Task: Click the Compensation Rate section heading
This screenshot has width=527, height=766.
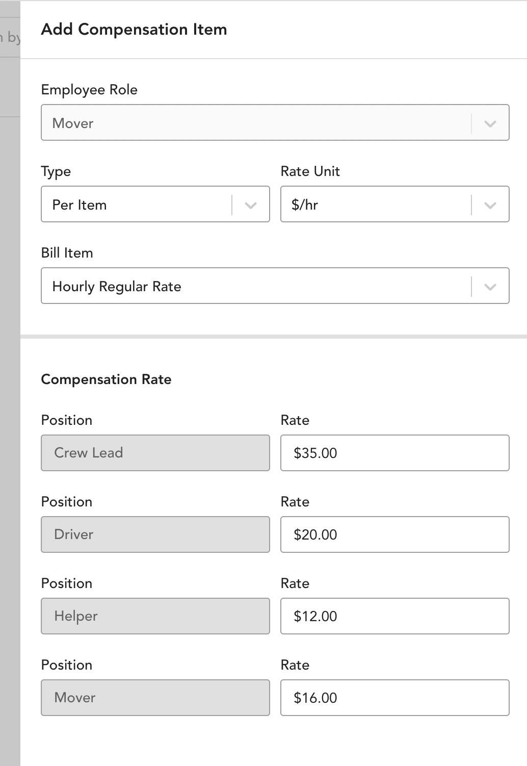Action: pyautogui.click(x=106, y=379)
